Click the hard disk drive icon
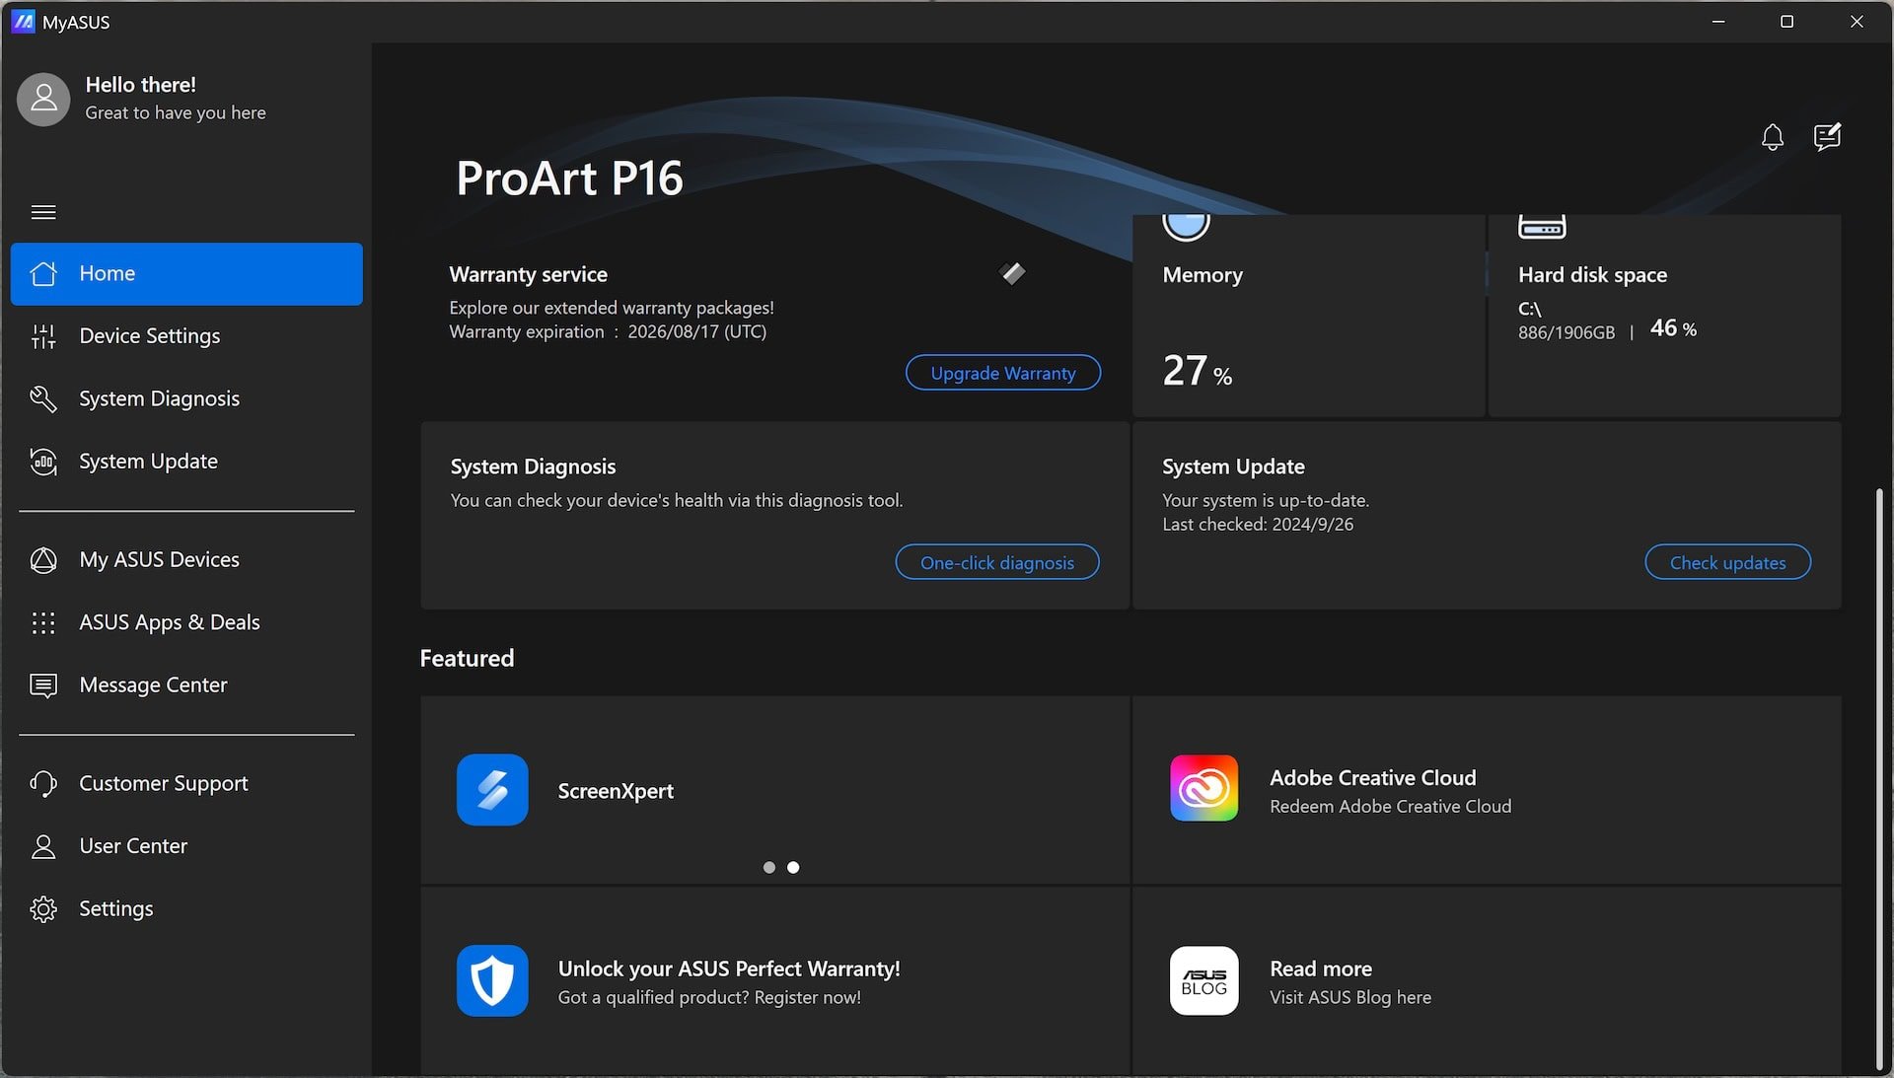The height and width of the screenshot is (1078, 1894). [1542, 226]
